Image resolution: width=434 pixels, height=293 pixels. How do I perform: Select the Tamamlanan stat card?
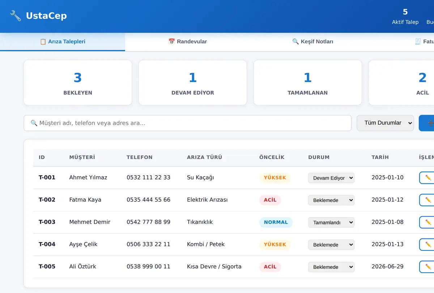[x=308, y=83]
